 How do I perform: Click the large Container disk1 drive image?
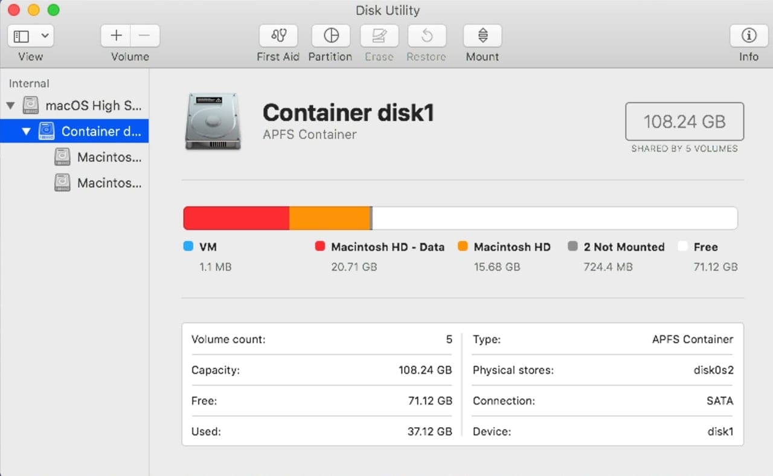(213, 121)
